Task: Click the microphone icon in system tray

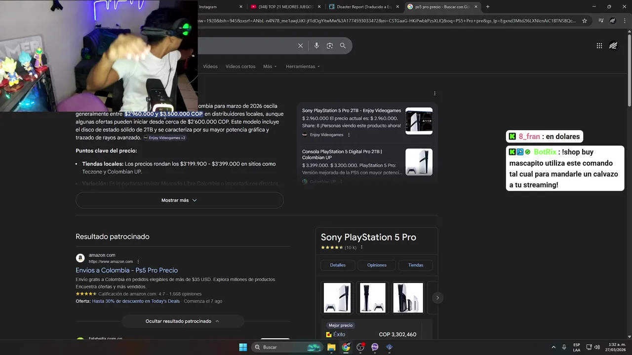Action: point(564,347)
